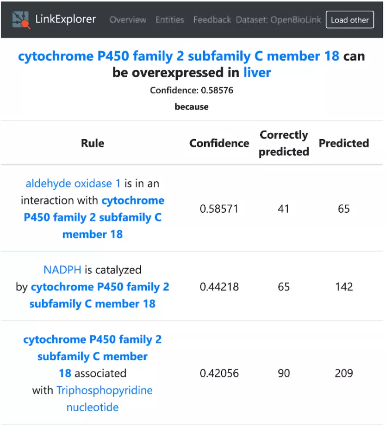Click the Confidence column header
This screenshot has width=386, height=425.
[219, 143]
